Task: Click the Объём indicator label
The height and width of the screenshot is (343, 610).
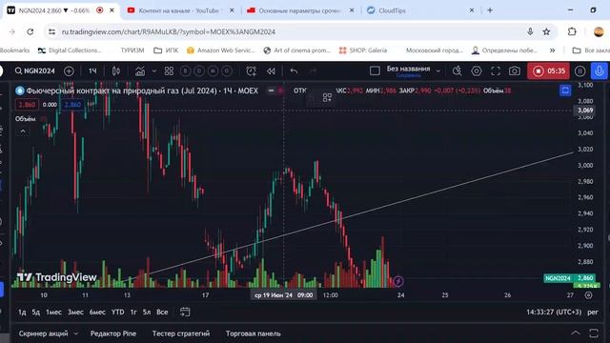Action: 26,118
